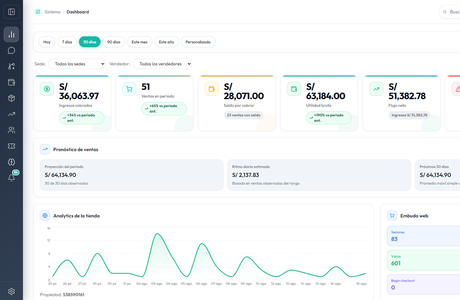460x300 pixels.
Task: Click the S/ 28,071.00 balance value
Action: pyautogui.click(x=244, y=91)
